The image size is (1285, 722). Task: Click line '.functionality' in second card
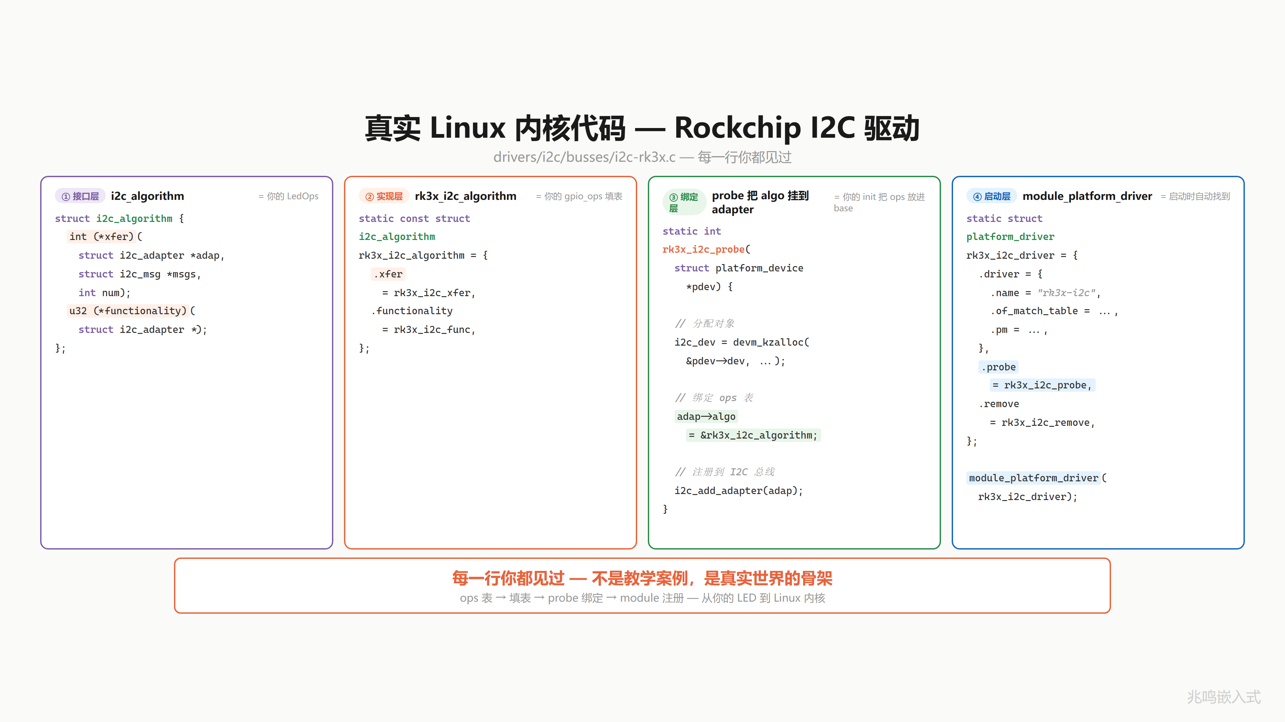pos(412,311)
